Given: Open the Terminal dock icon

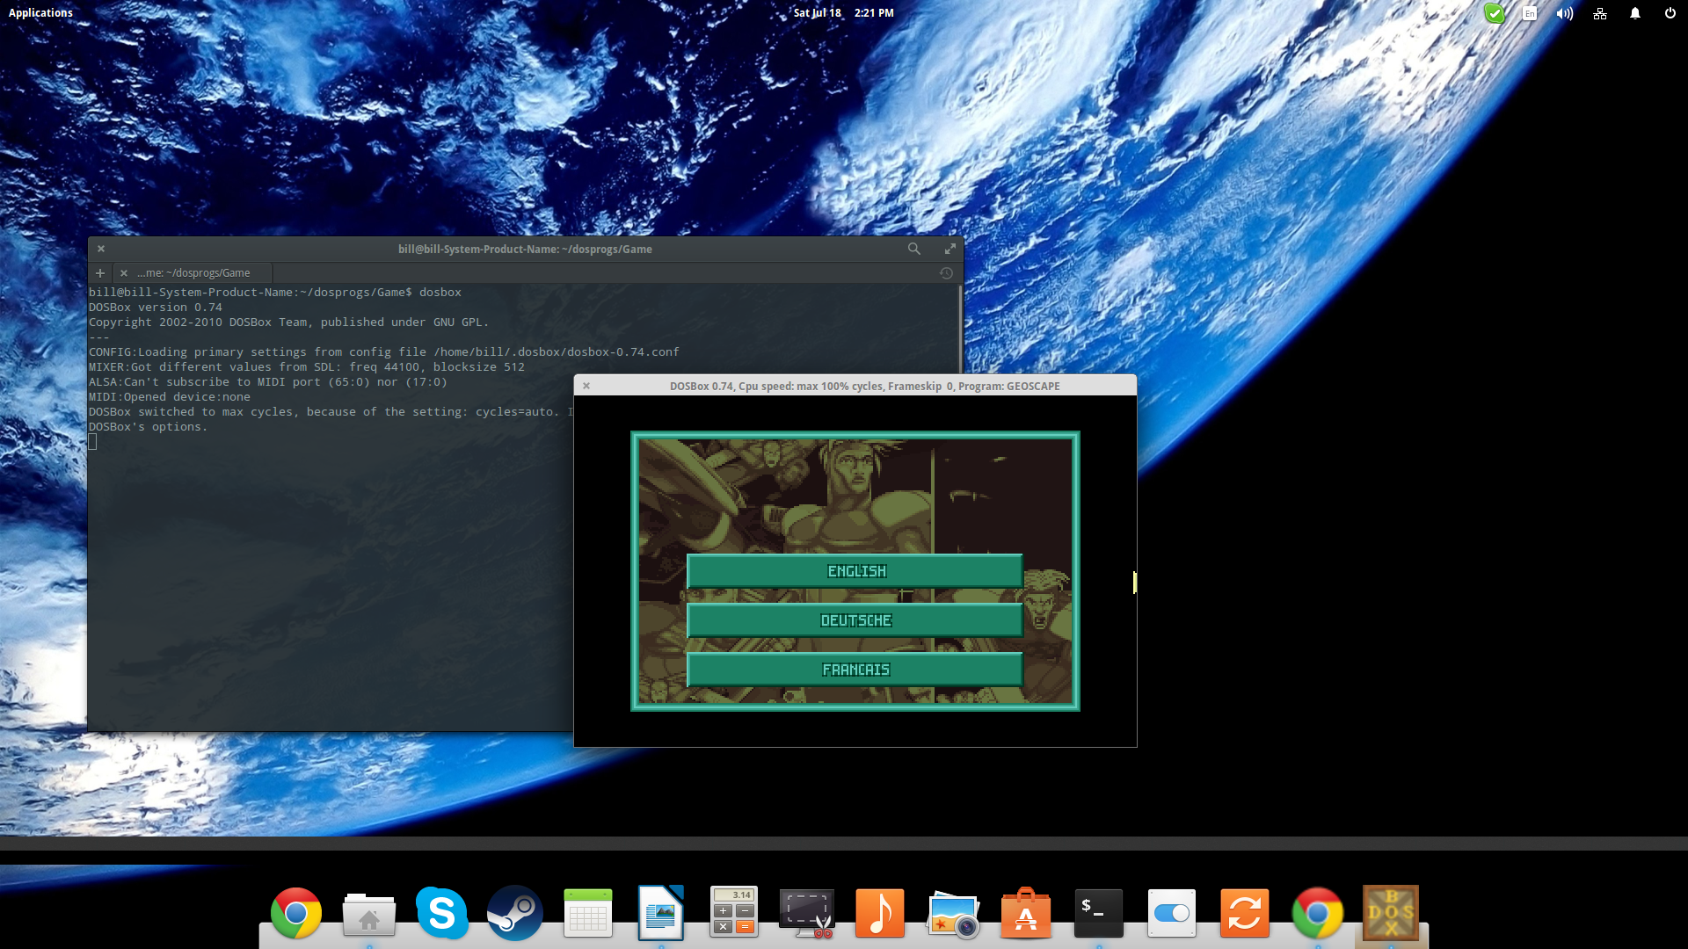Looking at the screenshot, I should [1099, 914].
